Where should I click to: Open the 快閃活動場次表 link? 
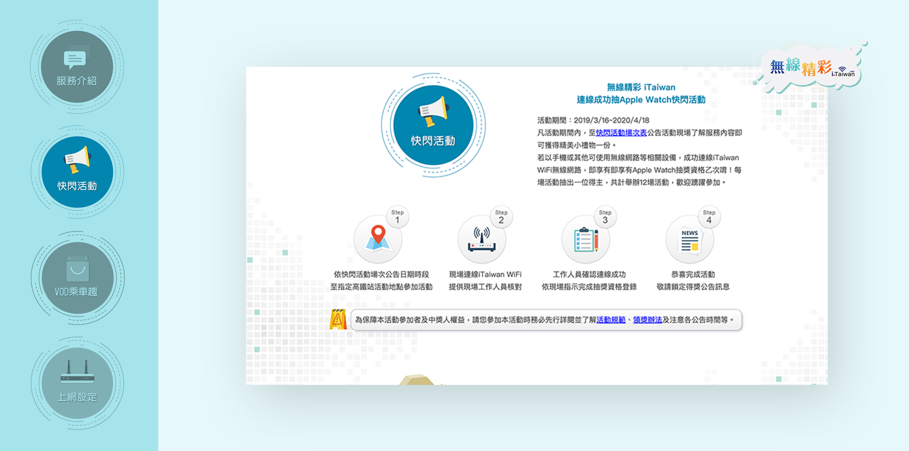(x=621, y=133)
